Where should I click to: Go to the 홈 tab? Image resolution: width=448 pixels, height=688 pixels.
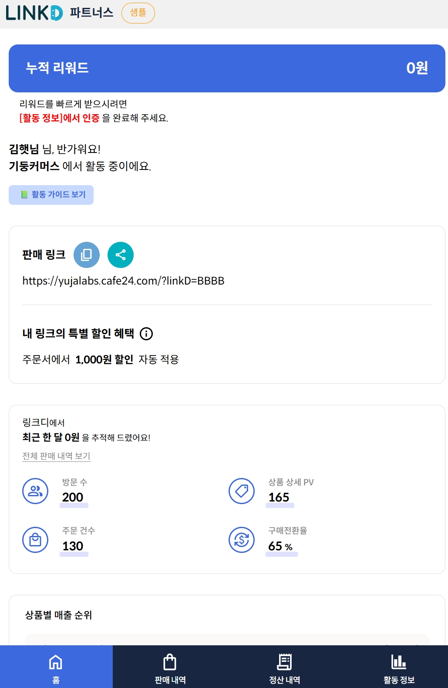(56, 667)
